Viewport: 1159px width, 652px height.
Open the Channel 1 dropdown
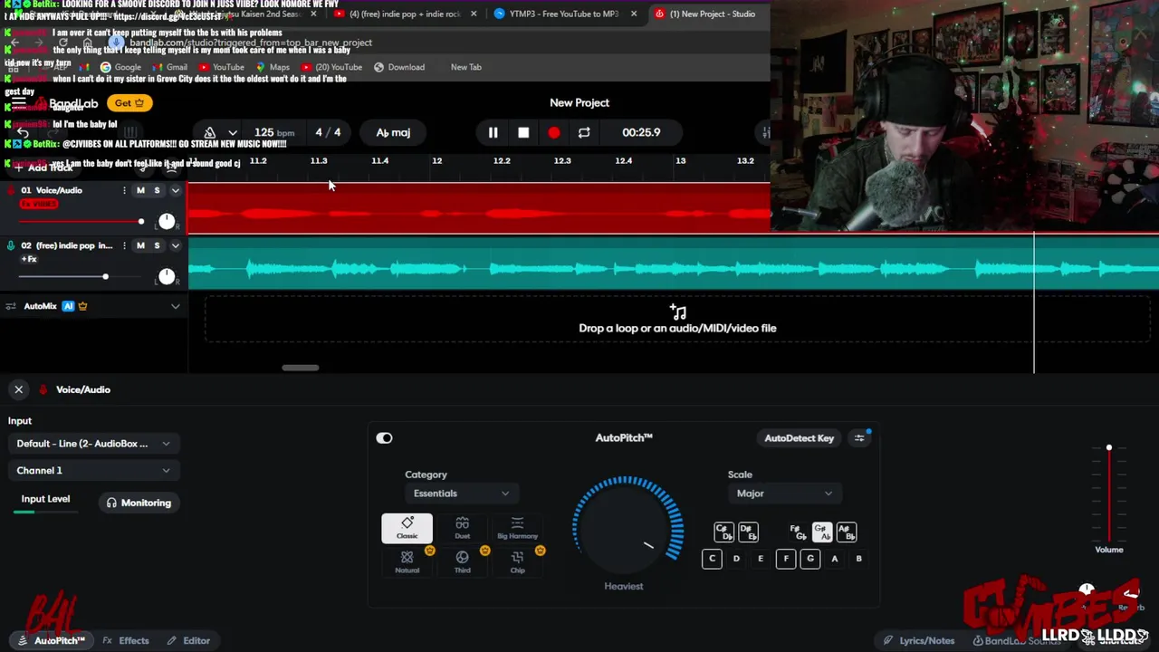pos(93,470)
